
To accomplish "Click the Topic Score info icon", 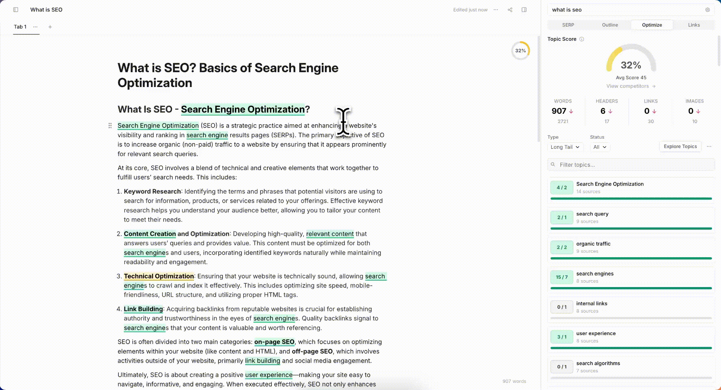I will coord(582,39).
